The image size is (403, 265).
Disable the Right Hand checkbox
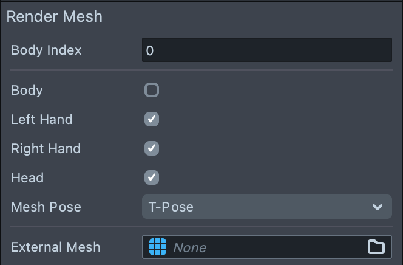tap(152, 148)
